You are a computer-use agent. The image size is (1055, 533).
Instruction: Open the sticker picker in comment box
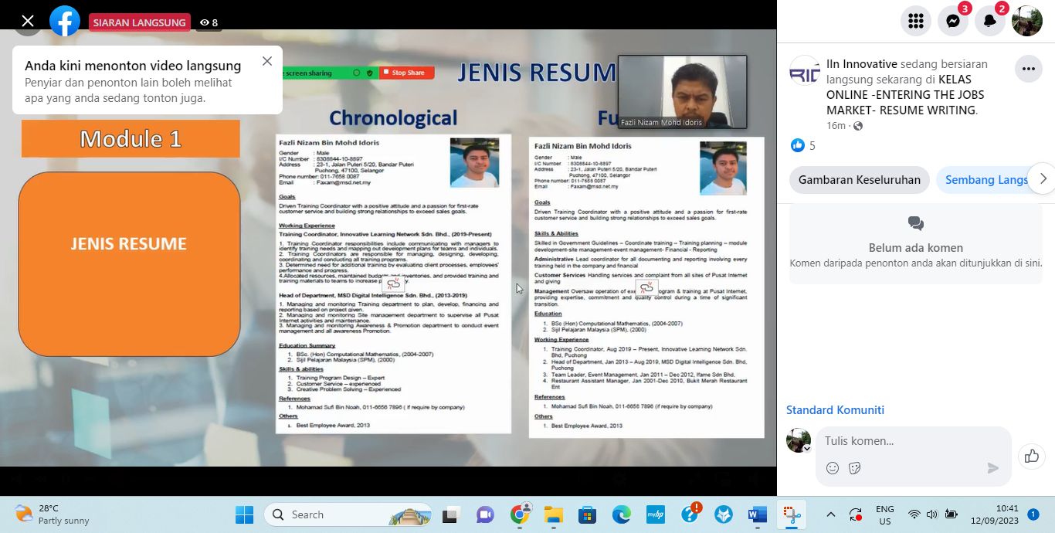[x=855, y=468]
